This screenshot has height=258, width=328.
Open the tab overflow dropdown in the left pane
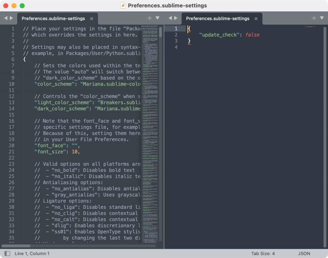(x=157, y=18)
